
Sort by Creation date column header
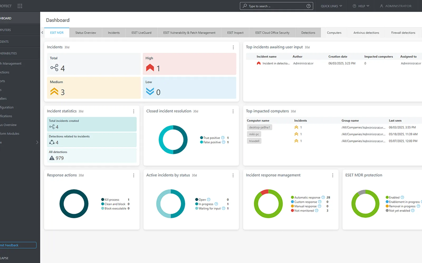338,57
